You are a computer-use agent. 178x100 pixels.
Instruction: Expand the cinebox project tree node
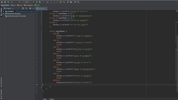[x=3, y=11]
